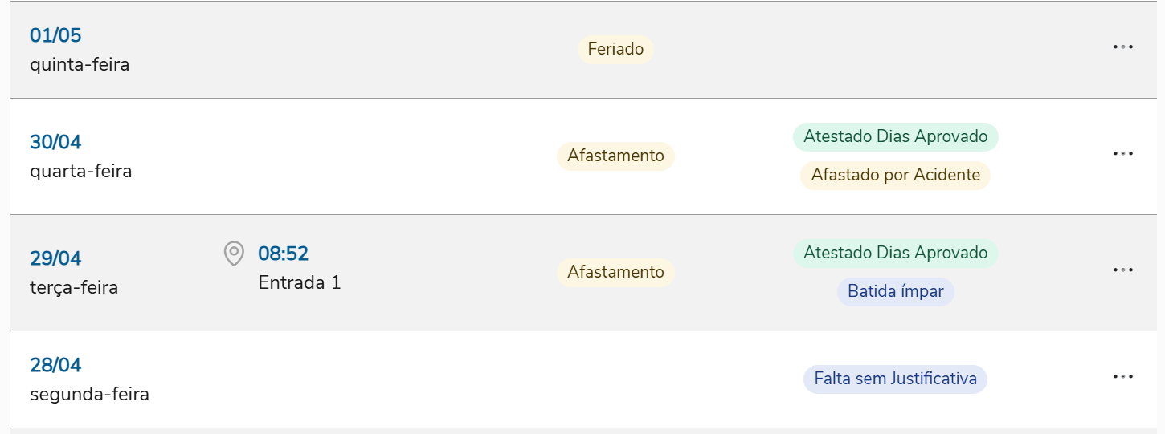Select the Afastado por Acidente tag
Viewport: 1165px width, 434px height.
[x=895, y=175]
